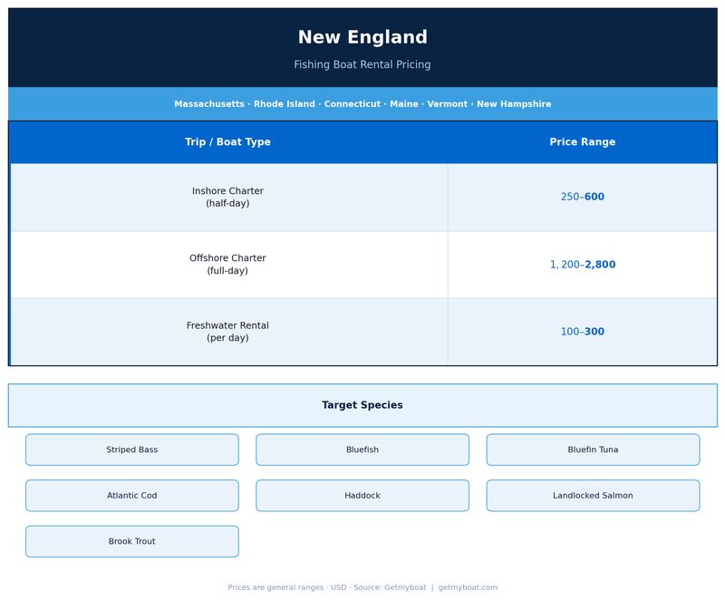Click the Price Range column header
725x600 pixels.
[582, 141]
